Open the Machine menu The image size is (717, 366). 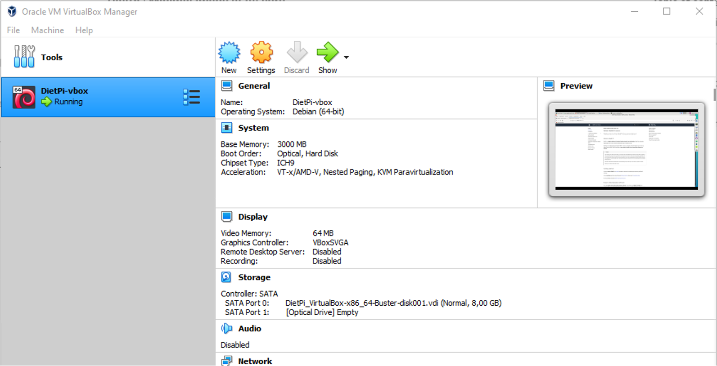click(x=48, y=30)
